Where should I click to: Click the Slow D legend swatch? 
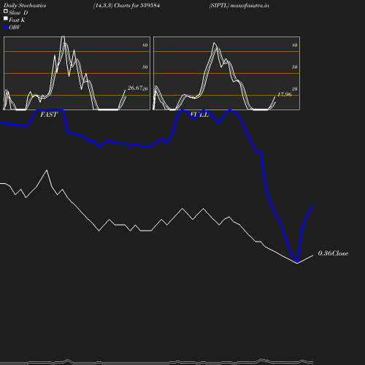[6, 11]
